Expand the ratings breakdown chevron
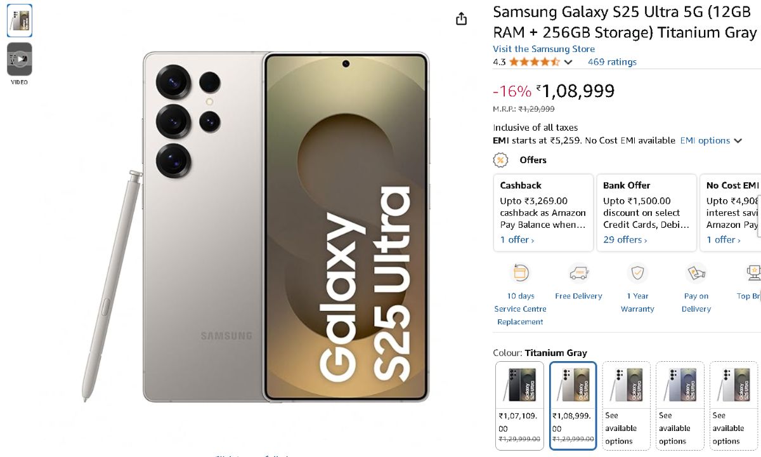The height and width of the screenshot is (457, 761). click(x=568, y=62)
